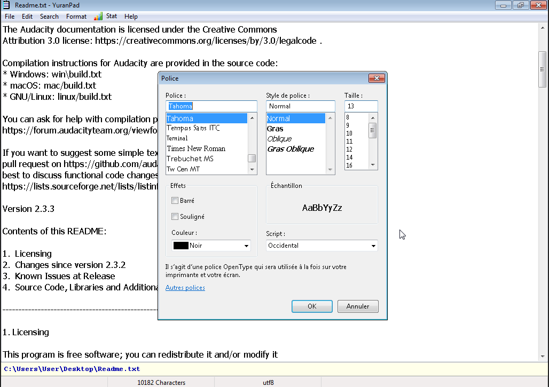Screen dimensions: 549x387
Task: Select size 16 in Taille list
Action: (357, 165)
